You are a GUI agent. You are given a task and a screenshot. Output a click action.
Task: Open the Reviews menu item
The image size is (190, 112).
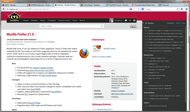click(34, 20)
